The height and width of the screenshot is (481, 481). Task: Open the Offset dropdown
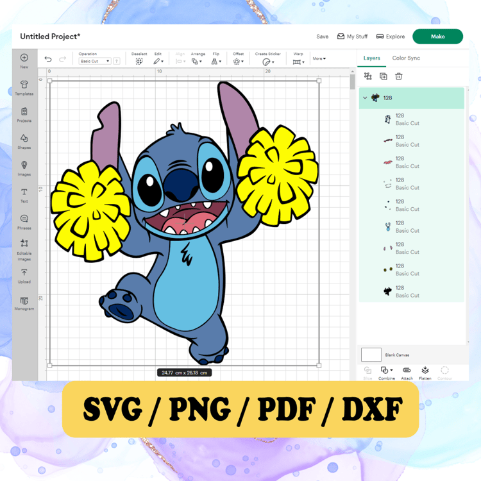[239, 62]
